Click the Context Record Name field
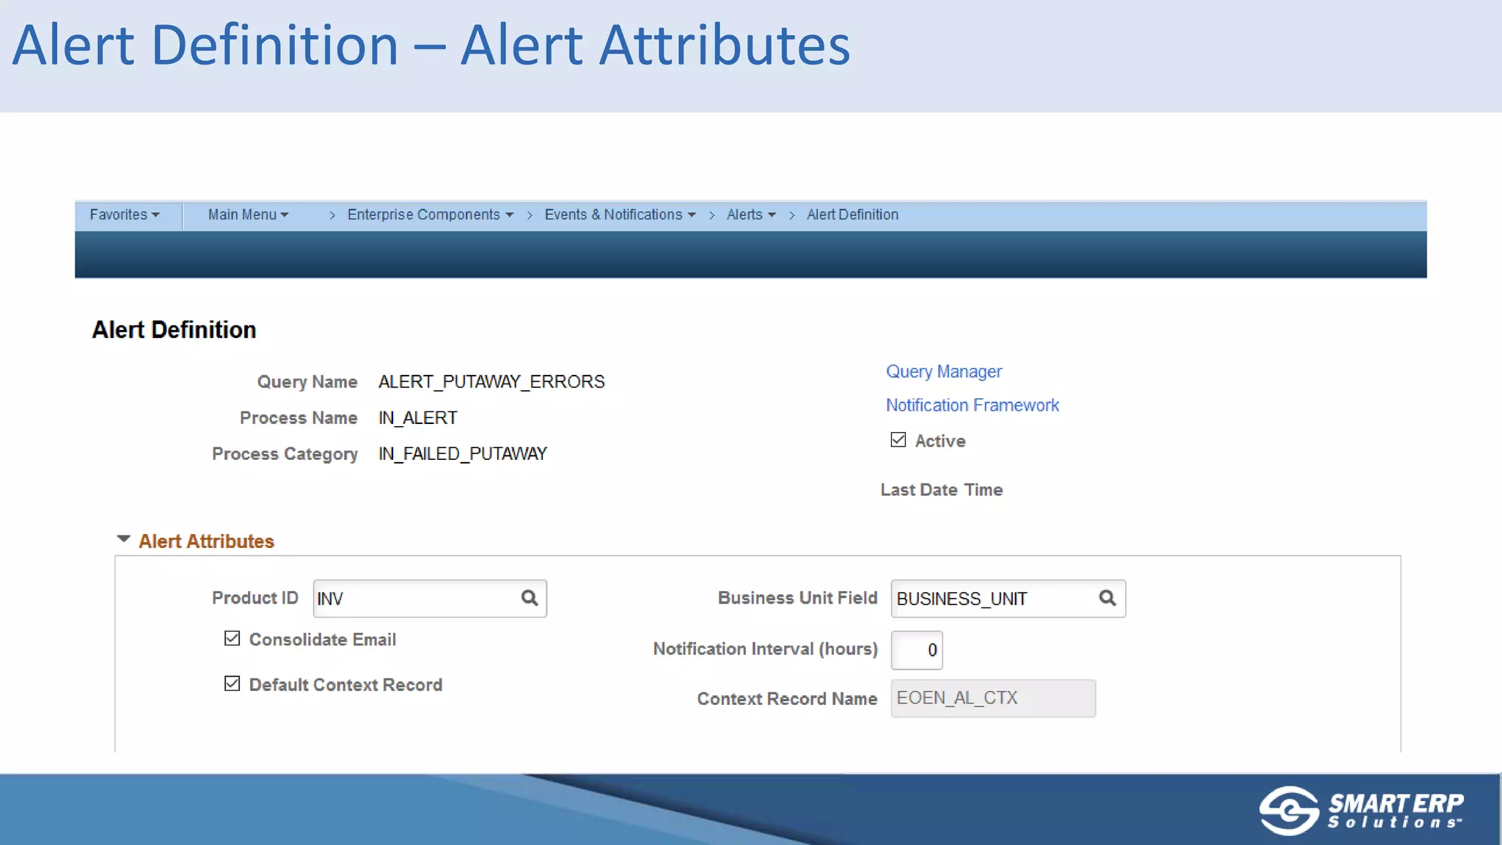 tap(993, 698)
